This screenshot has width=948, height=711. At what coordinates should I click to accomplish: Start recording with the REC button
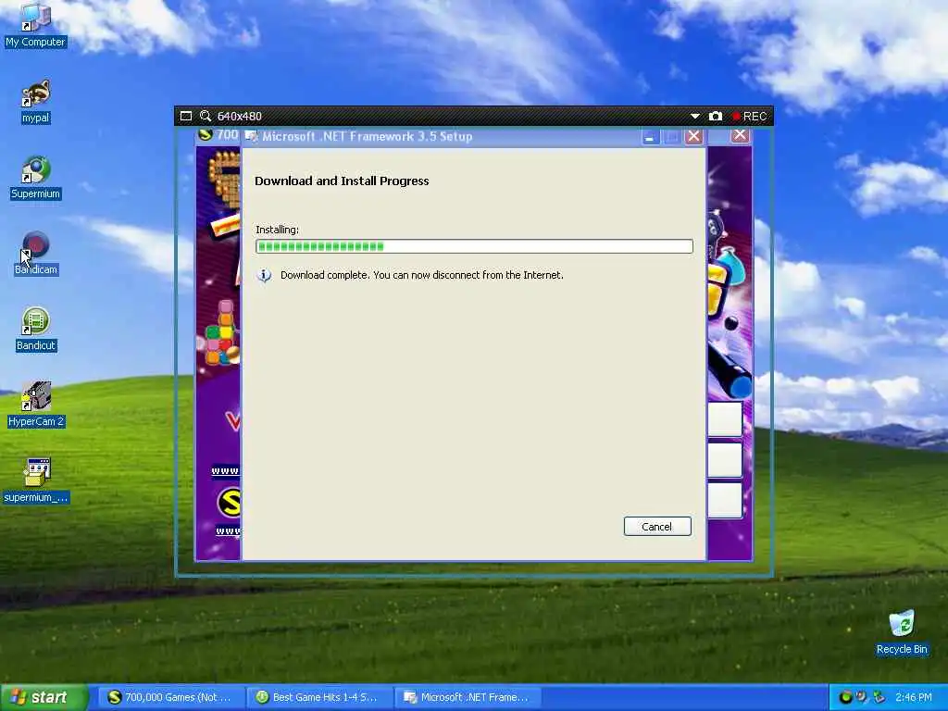750,116
